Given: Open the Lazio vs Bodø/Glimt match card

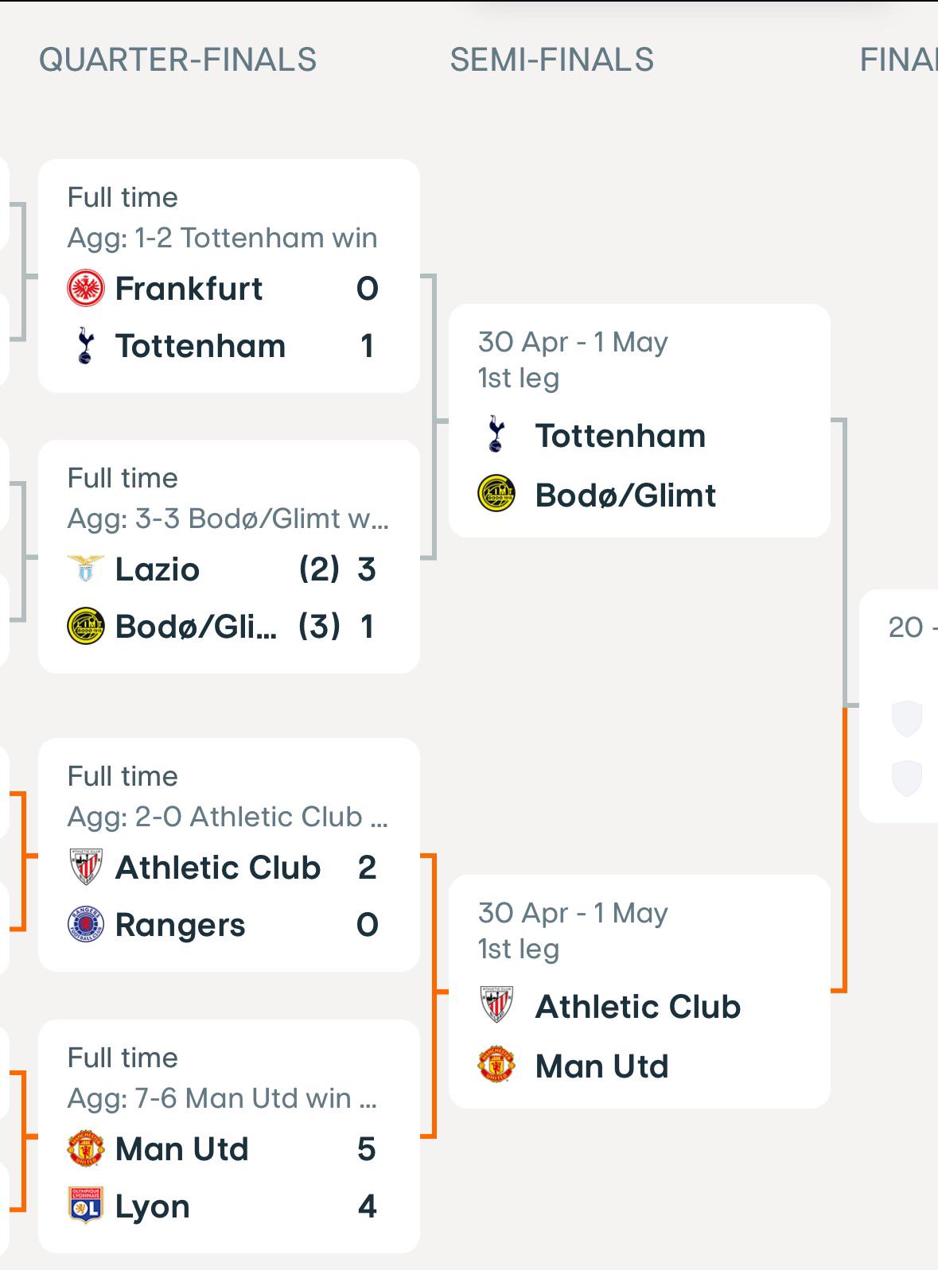Looking at the screenshot, I should [229, 557].
